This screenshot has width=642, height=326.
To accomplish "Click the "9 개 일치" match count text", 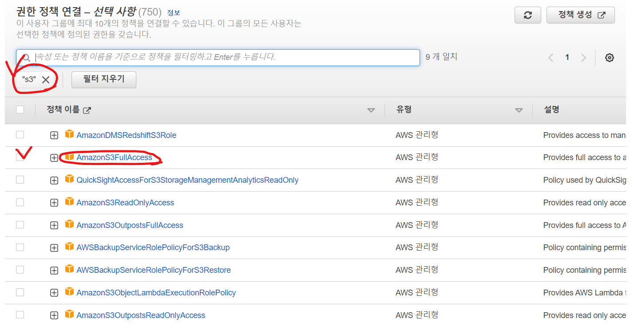I will 441,57.
